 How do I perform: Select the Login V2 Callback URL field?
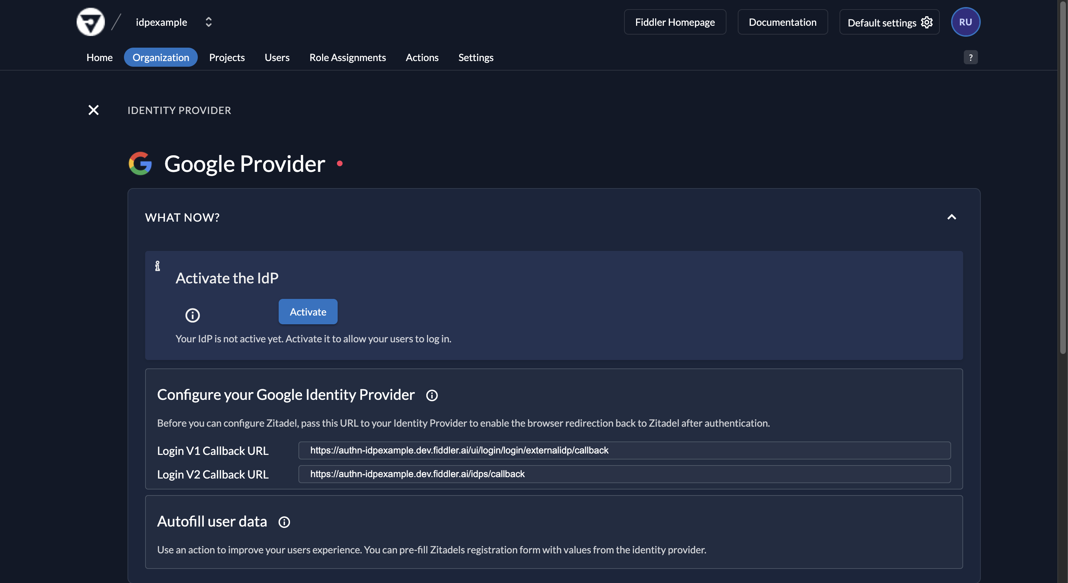[624, 474]
